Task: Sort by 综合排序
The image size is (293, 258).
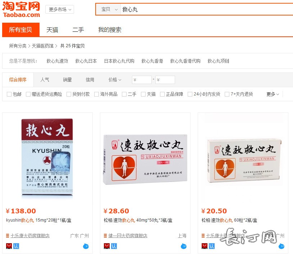Action: point(18,80)
